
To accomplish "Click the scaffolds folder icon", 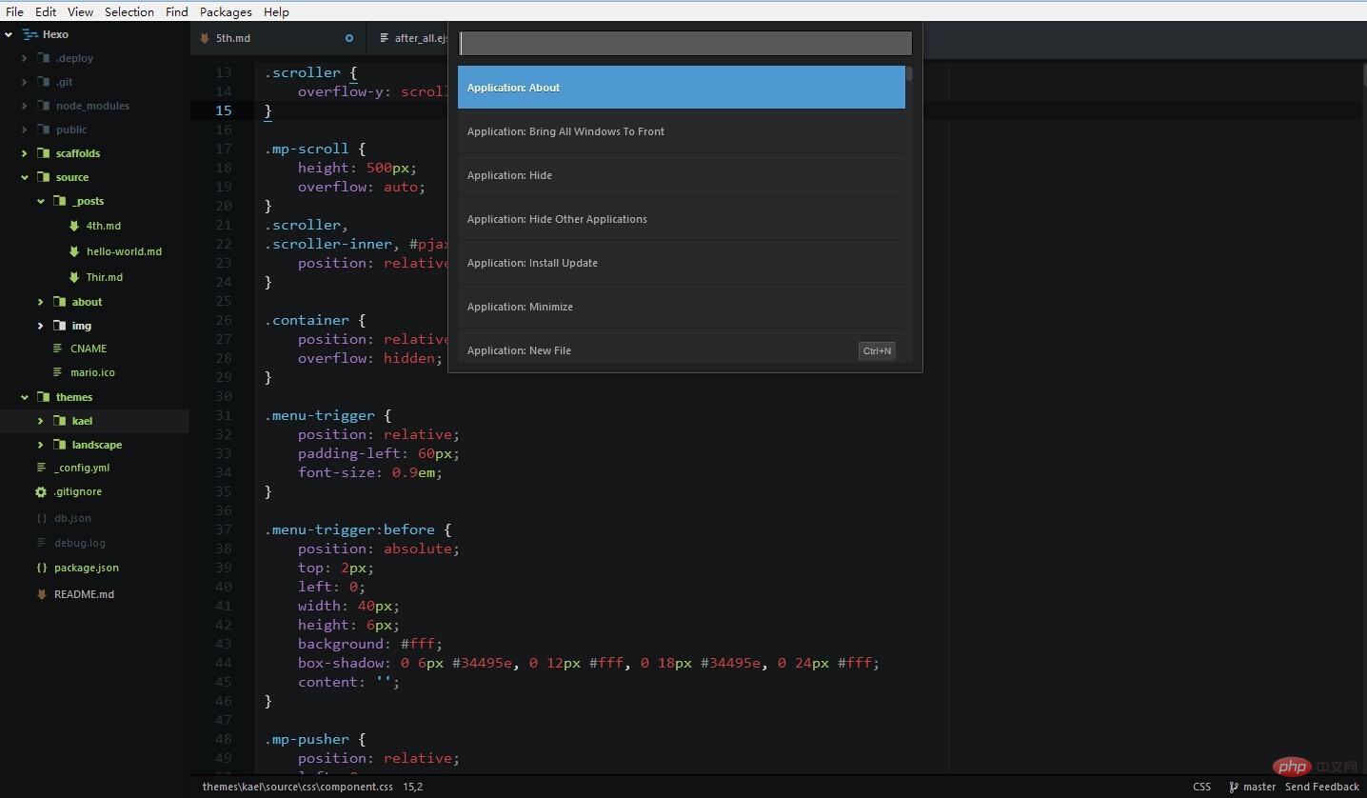I will (43, 153).
